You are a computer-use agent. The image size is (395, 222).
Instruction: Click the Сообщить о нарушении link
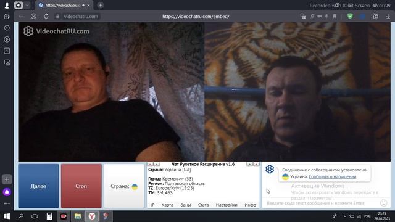pyautogui.click(x=333, y=177)
